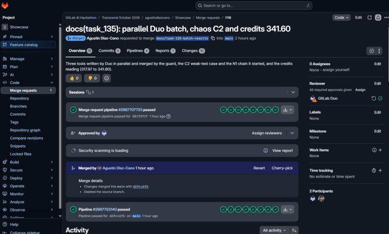Click Work items info icon
The height and width of the screenshot is (234, 389).
[374, 150]
